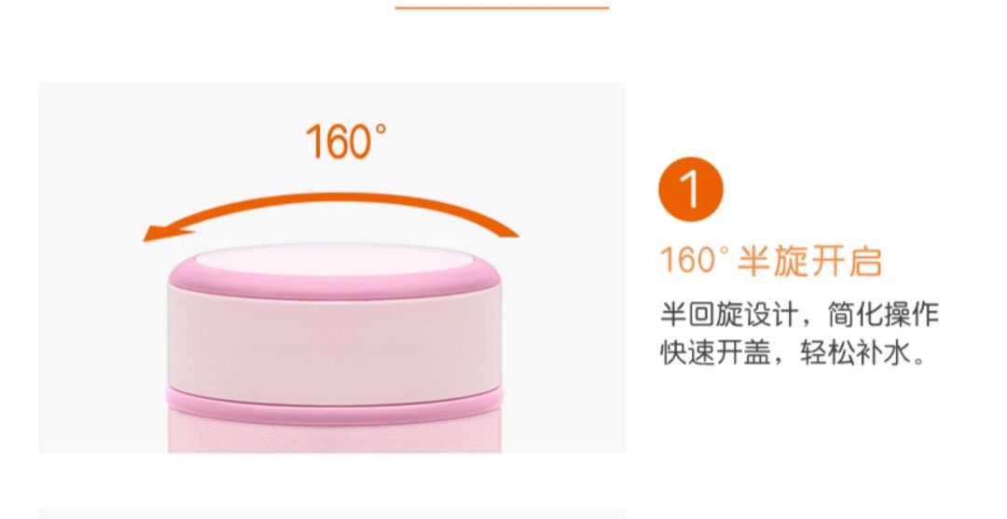The image size is (1007, 519).
Task: Click the orange number 1 circle badge
Action: click(x=691, y=189)
